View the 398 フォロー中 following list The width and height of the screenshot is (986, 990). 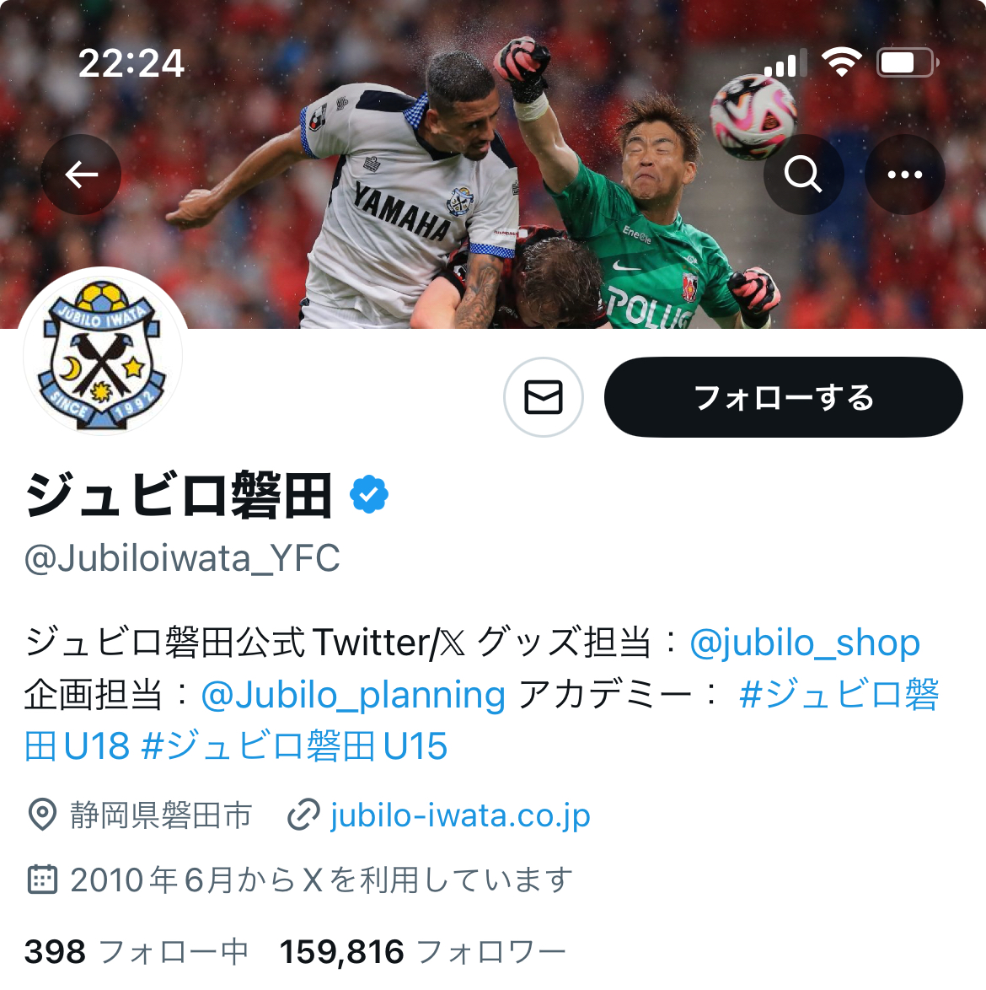(x=137, y=951)
